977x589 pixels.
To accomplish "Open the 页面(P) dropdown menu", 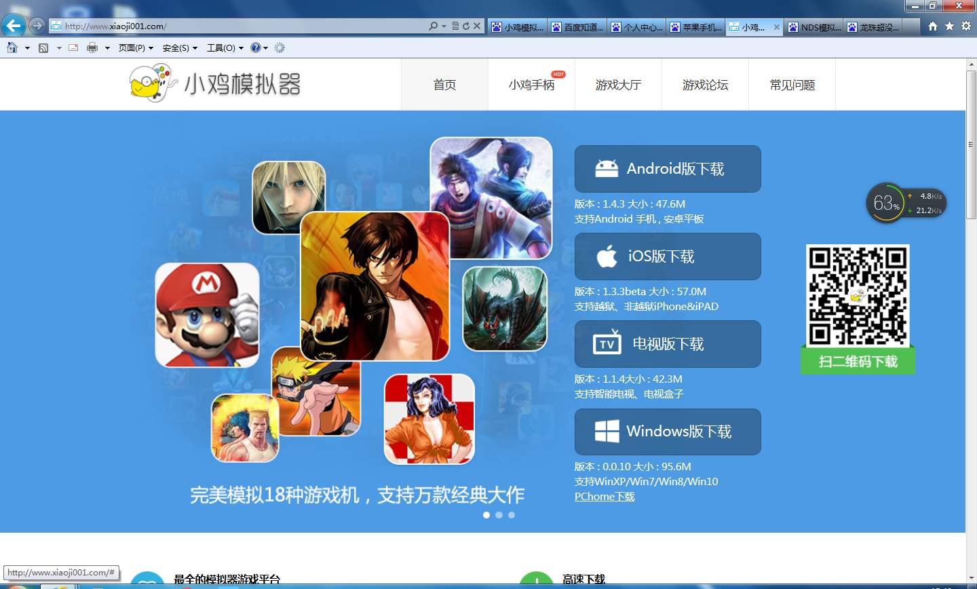I will point(136,47).
